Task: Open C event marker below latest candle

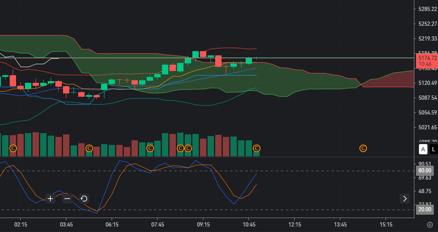Action: point(257,148)
